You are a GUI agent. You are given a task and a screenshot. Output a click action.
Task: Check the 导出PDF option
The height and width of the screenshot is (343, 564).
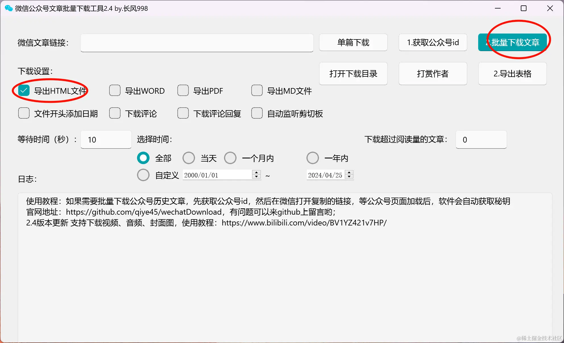[183, 91]
